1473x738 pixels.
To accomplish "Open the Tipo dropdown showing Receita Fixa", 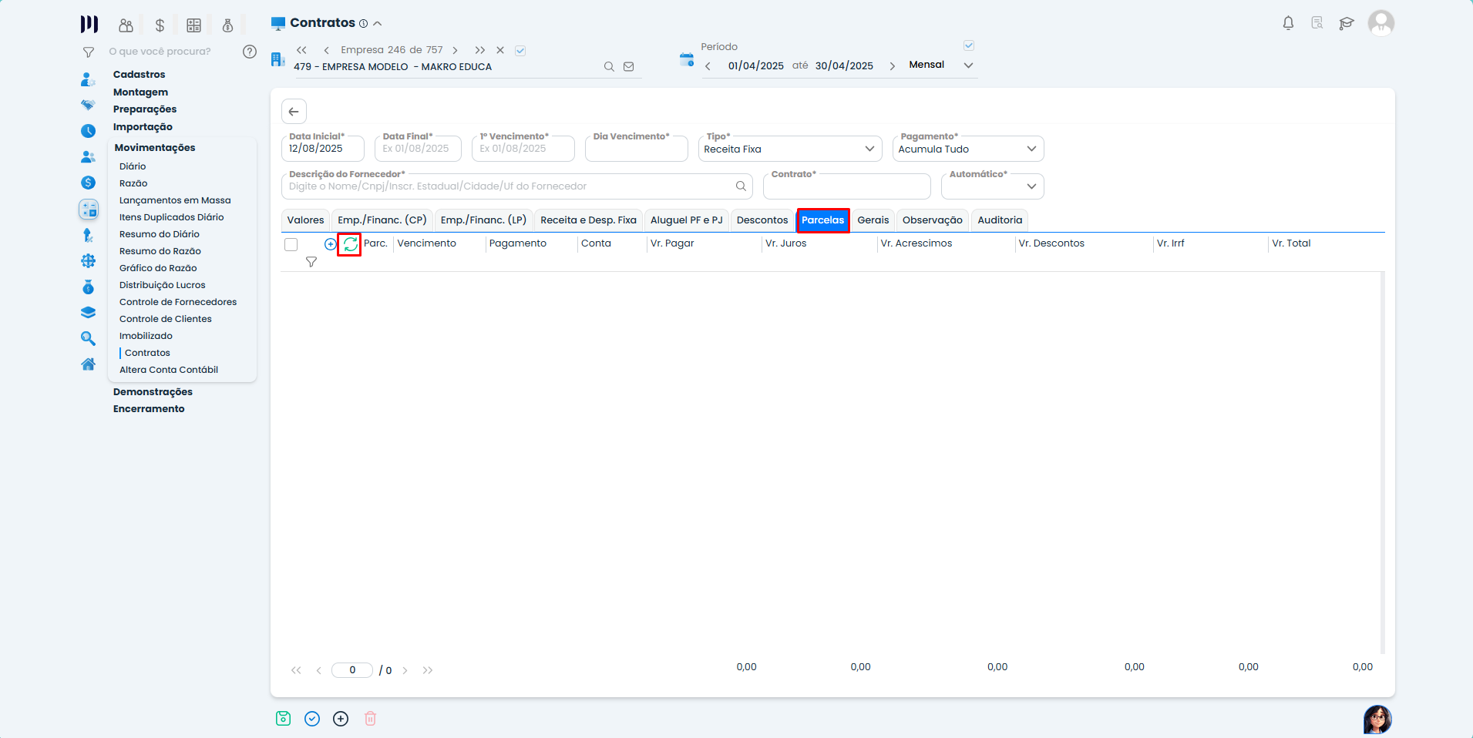I will [789, 149].
